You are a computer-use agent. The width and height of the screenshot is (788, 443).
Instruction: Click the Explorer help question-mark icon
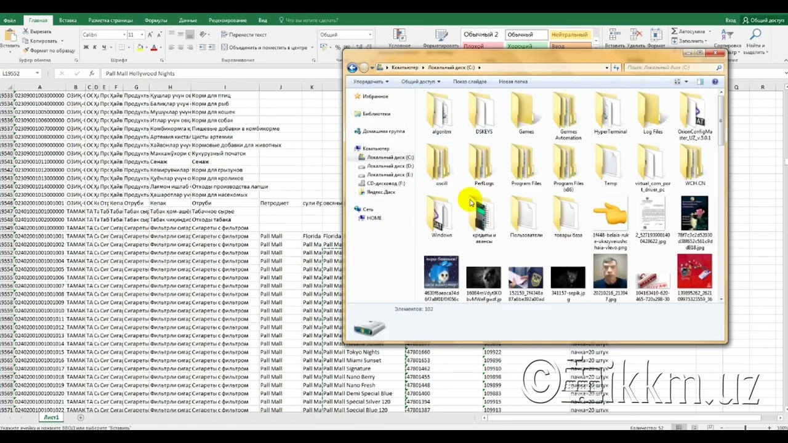click(715, 81)
